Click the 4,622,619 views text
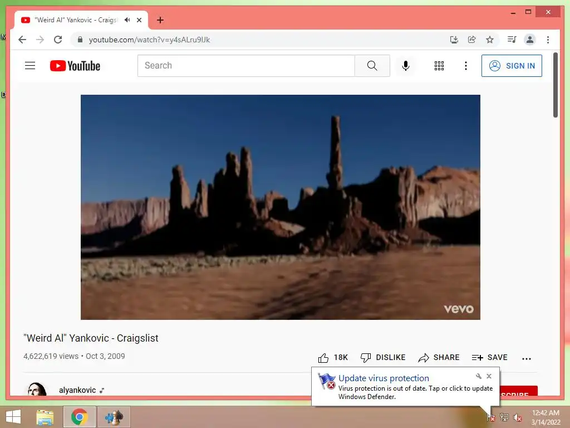Screen dimensions: 570x428 coord(51,356)
